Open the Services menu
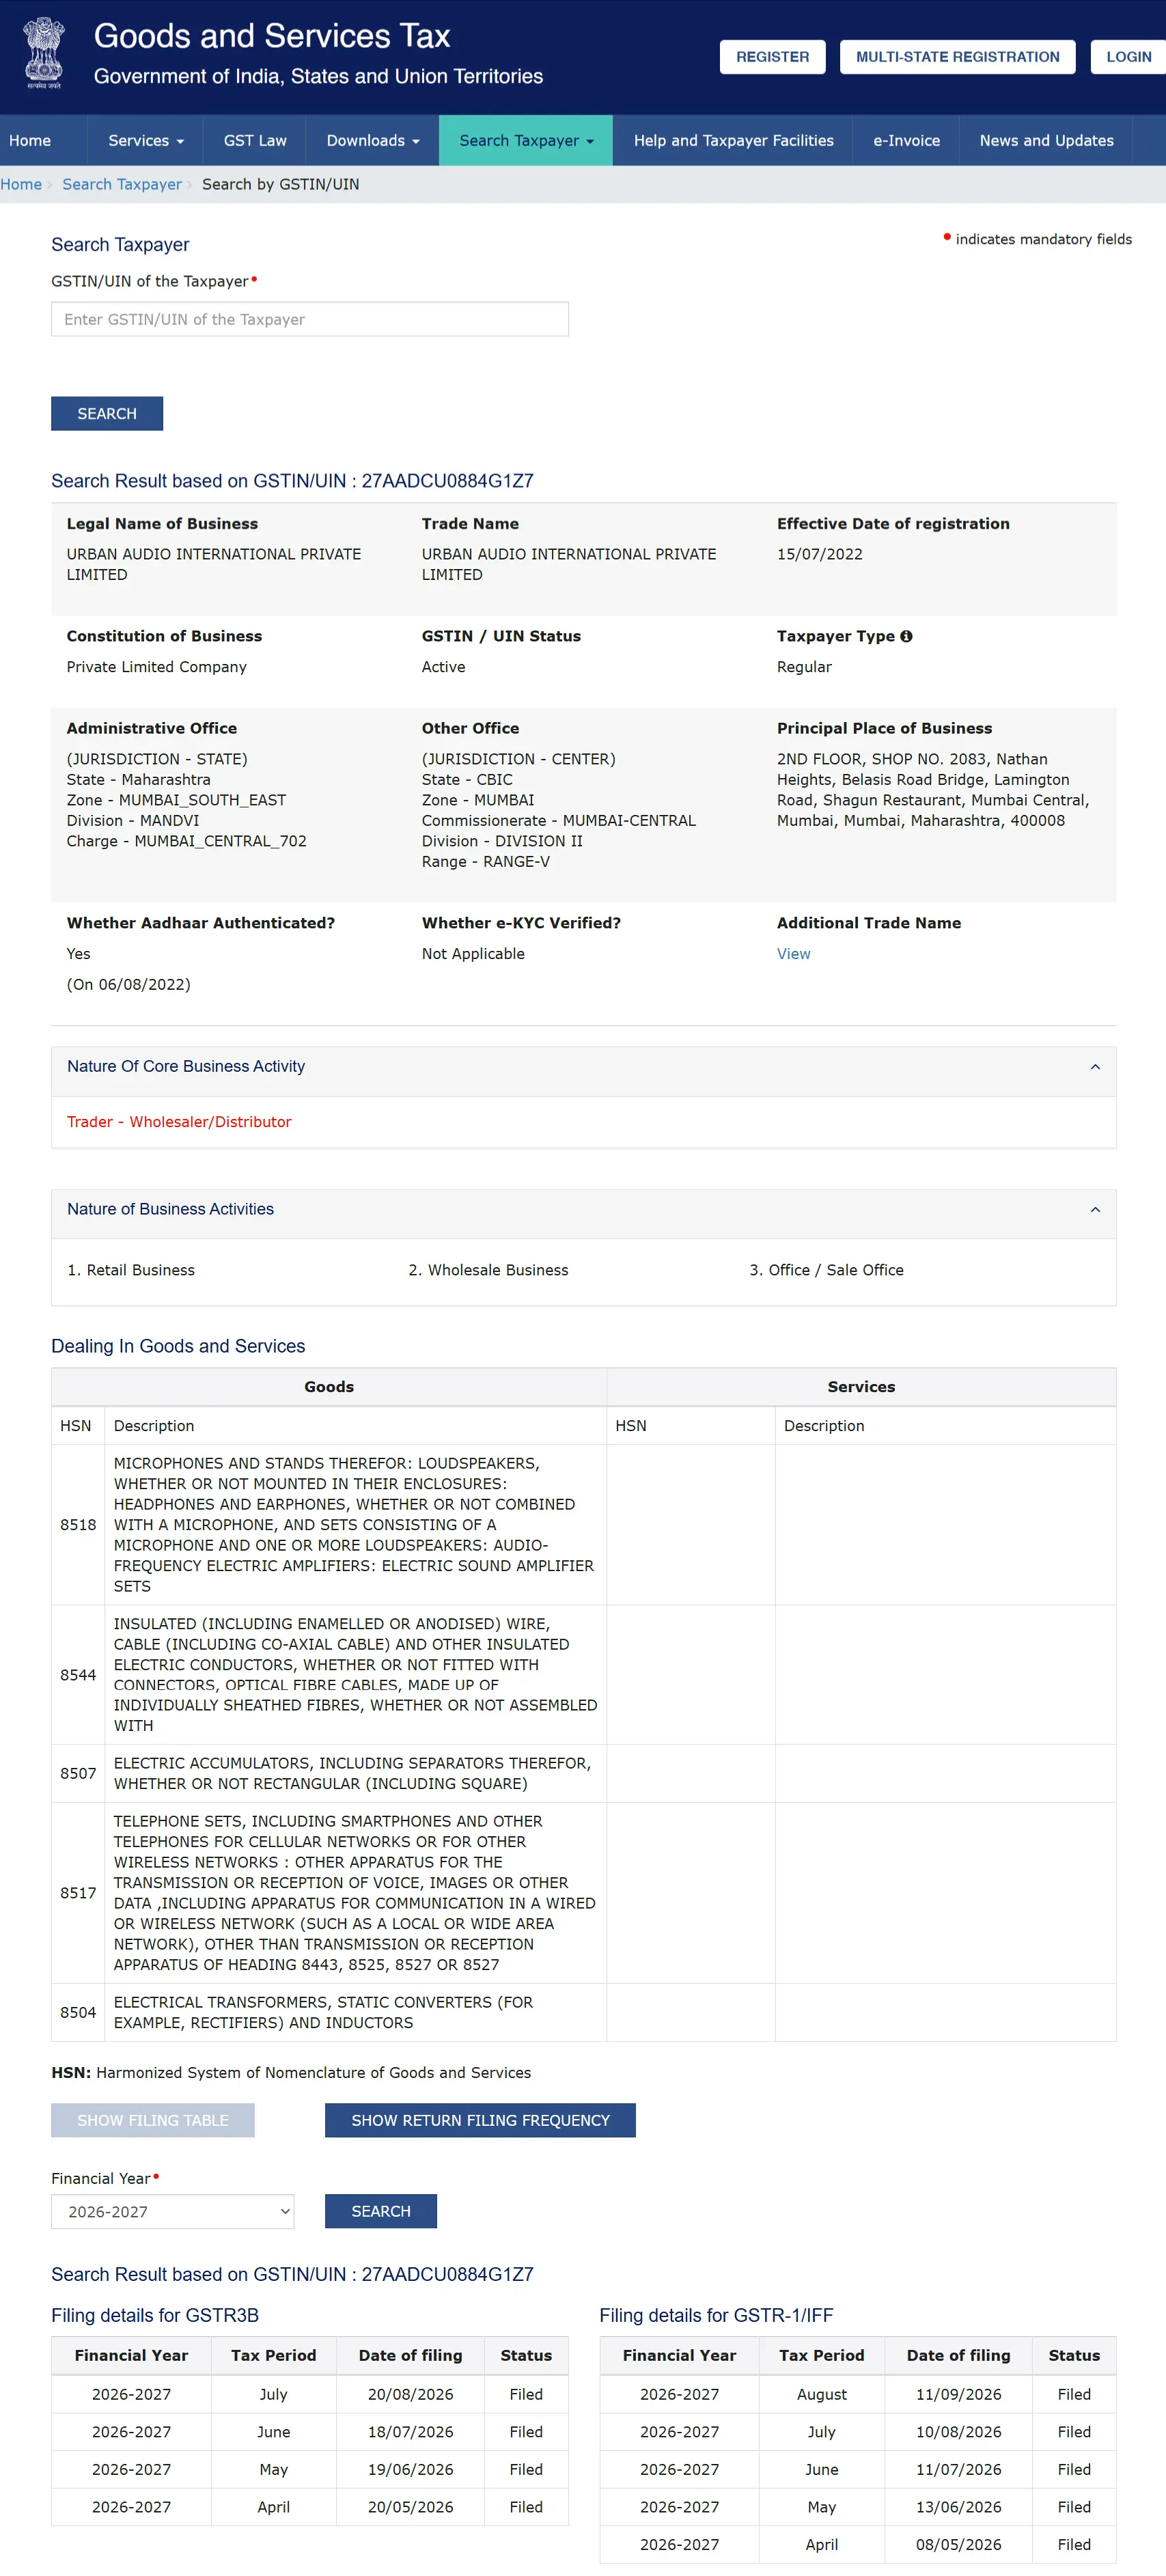 tap(146, 141)
